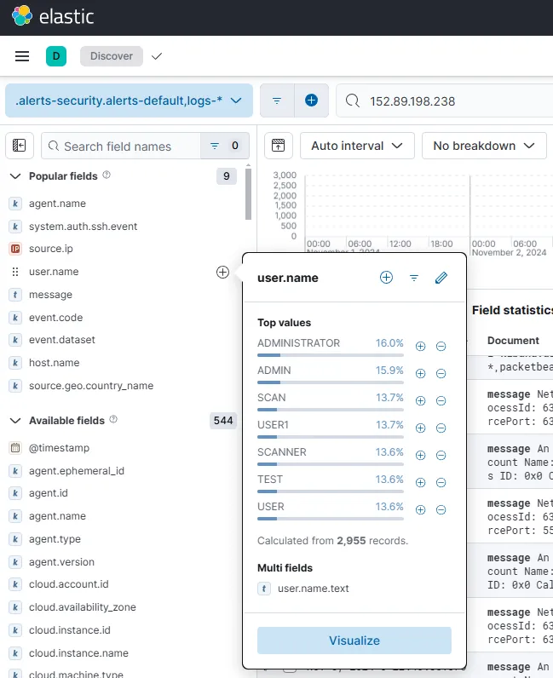The width and height of the screenshot is (553, 678).
Task: Click the Visualize button
Action: click(354, 641)
